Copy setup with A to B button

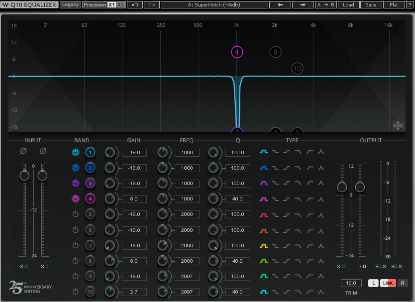click(x=325, y=5)
